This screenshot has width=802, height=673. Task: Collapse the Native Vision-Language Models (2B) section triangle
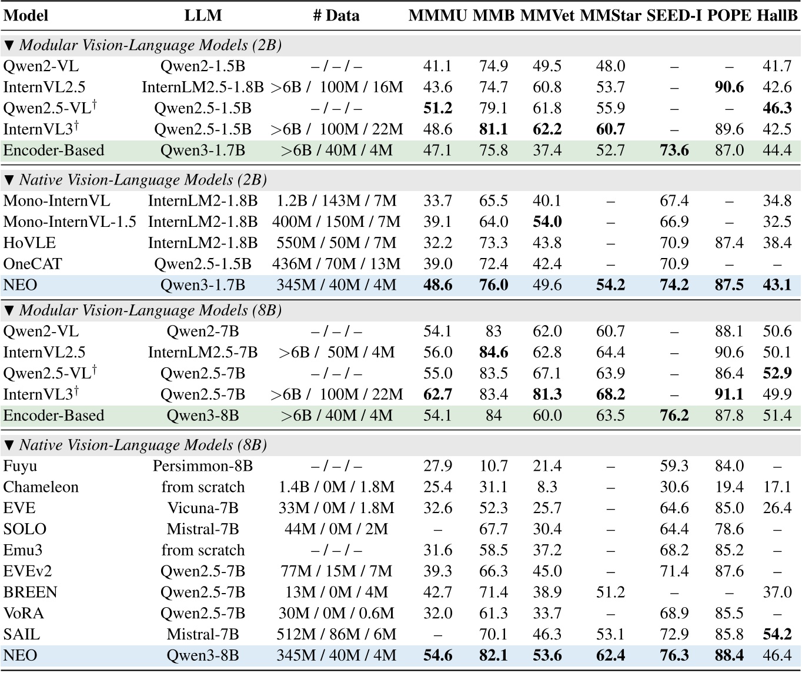(x=9, y=179)
